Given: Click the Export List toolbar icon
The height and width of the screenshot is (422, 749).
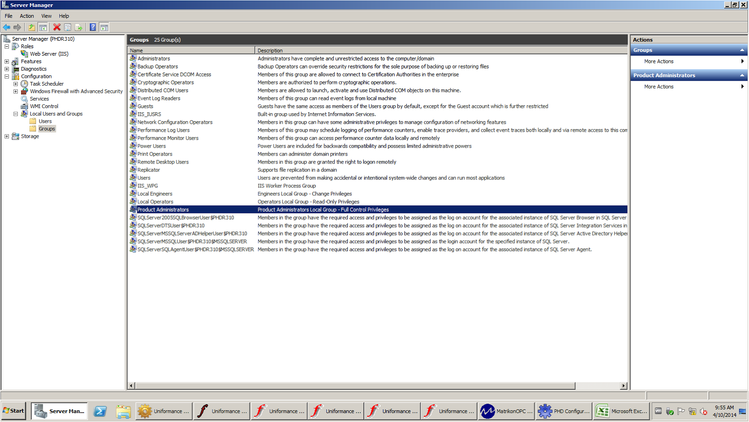Looking at the screenshot, I should point(79,27).
